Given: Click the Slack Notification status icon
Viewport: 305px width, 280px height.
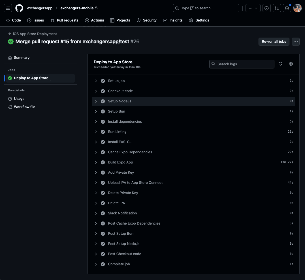Looking at the screenshot, I should [x=103, y=213].
